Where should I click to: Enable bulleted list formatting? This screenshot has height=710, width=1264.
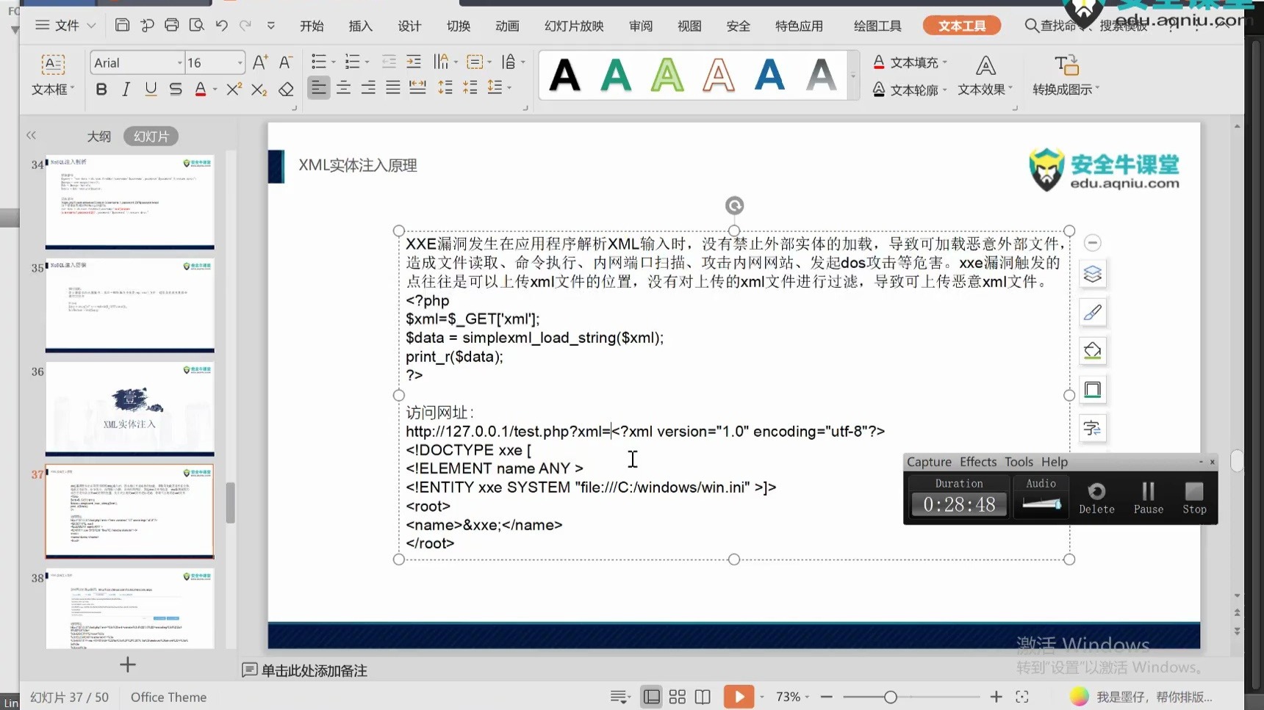coord(319,62)
